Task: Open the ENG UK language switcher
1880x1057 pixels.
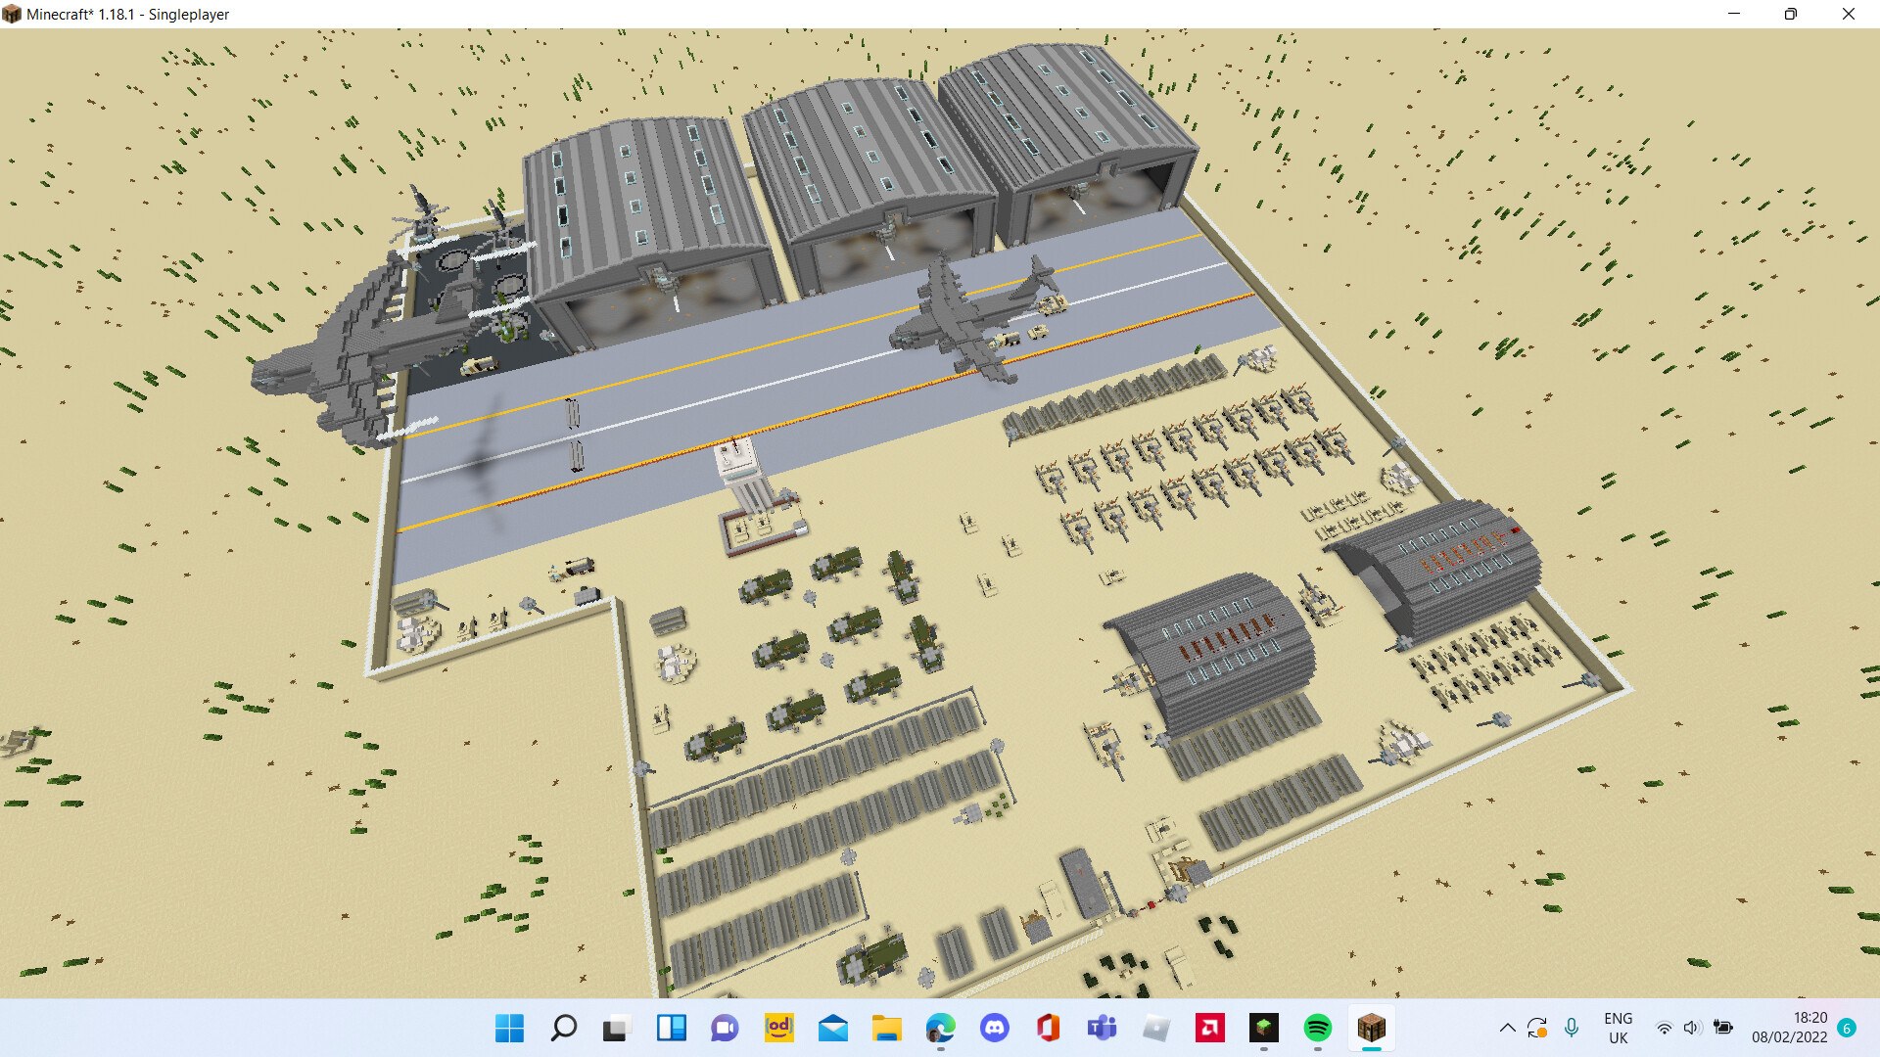Action: 1619,1028
